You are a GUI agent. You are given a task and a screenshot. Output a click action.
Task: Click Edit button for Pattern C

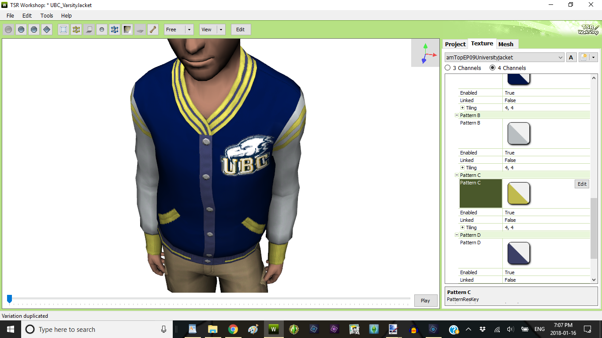point(582,184)
